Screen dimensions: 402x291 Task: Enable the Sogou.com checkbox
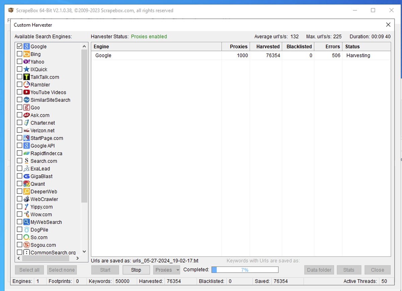tap(19, 245)
